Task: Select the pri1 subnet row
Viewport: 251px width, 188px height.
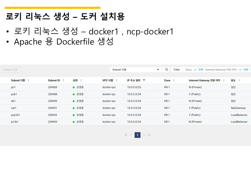Action: pos(6,87)
